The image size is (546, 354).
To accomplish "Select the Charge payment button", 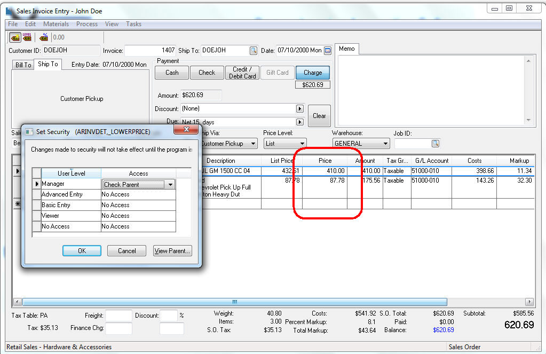I will tap(312, 73).
